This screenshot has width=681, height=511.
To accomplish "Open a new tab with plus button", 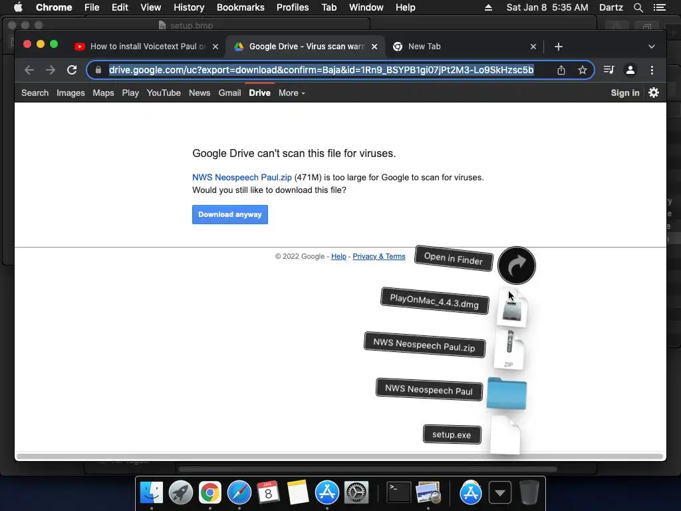I will [559, 47].
